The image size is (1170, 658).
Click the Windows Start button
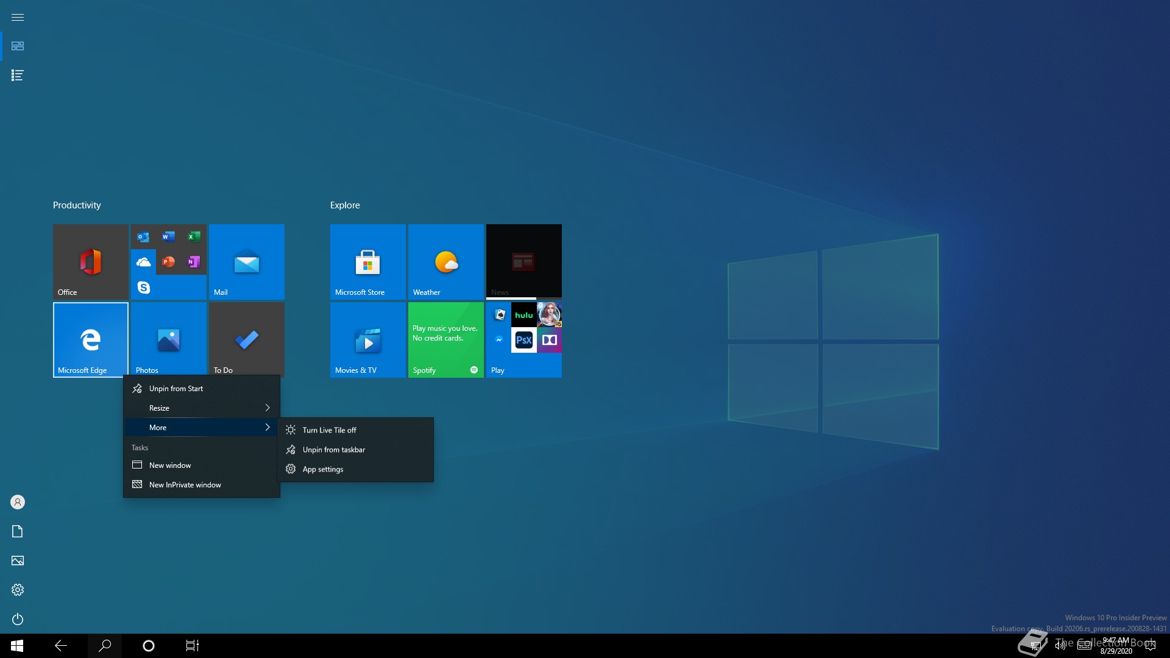[x=17, y=646]
